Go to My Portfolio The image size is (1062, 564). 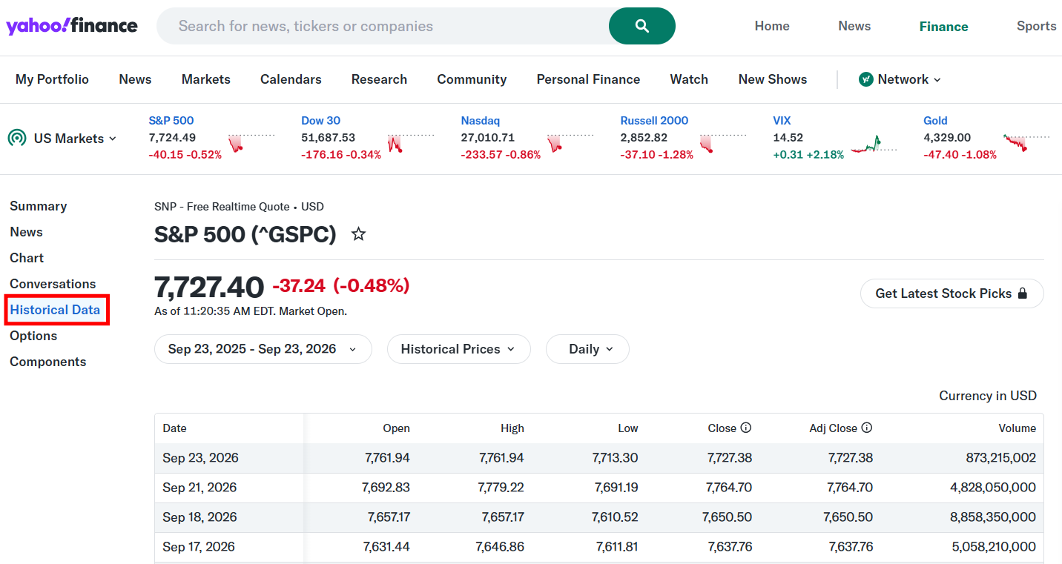52,79
